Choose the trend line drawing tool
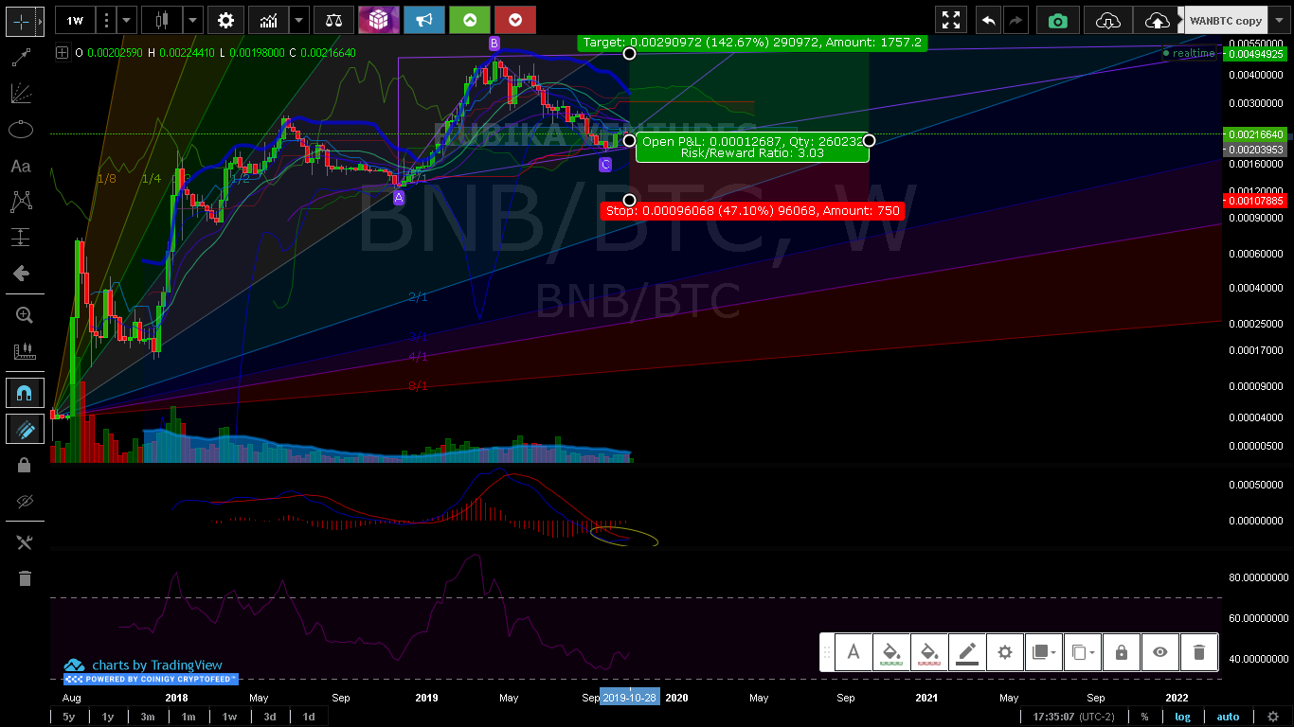This screenshot has width=1294, height=727. 21,58
